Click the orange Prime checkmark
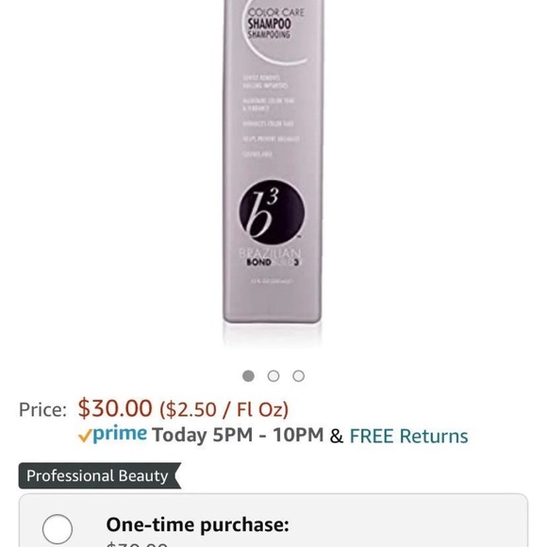The image size is (547, 547). point(85,436)
